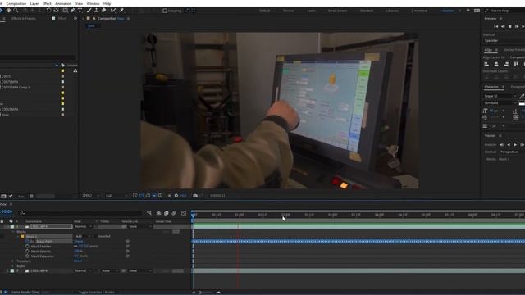Click the stop button in Preview panel
The width and height of the screenshot is (525, 295).
pyautogui.click(x=510, y=26)
